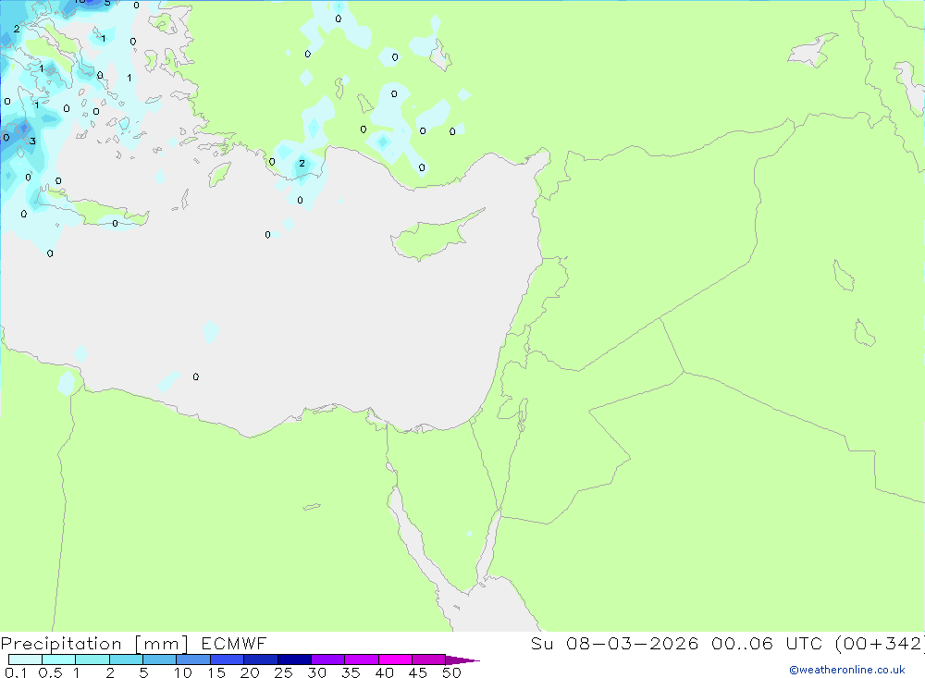Click legend swatch between 10 and 15
The width and height of the screenshot is (925, 678).
[x=193, y=660]
